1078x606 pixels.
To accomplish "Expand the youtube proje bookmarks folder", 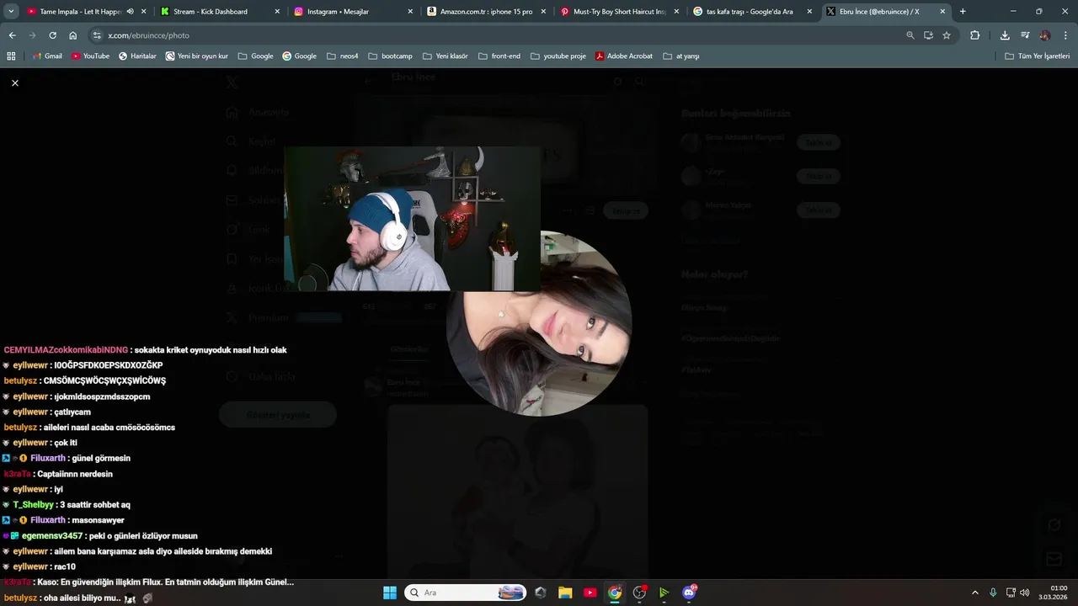I will pos(558,56).
